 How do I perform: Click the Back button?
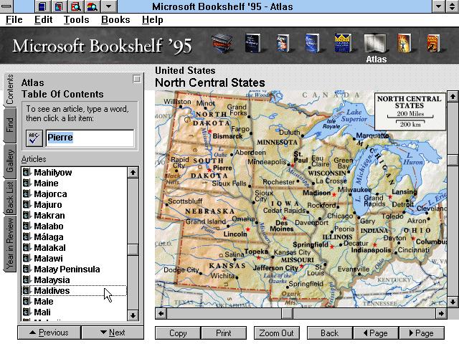click(x=330, y=333)
